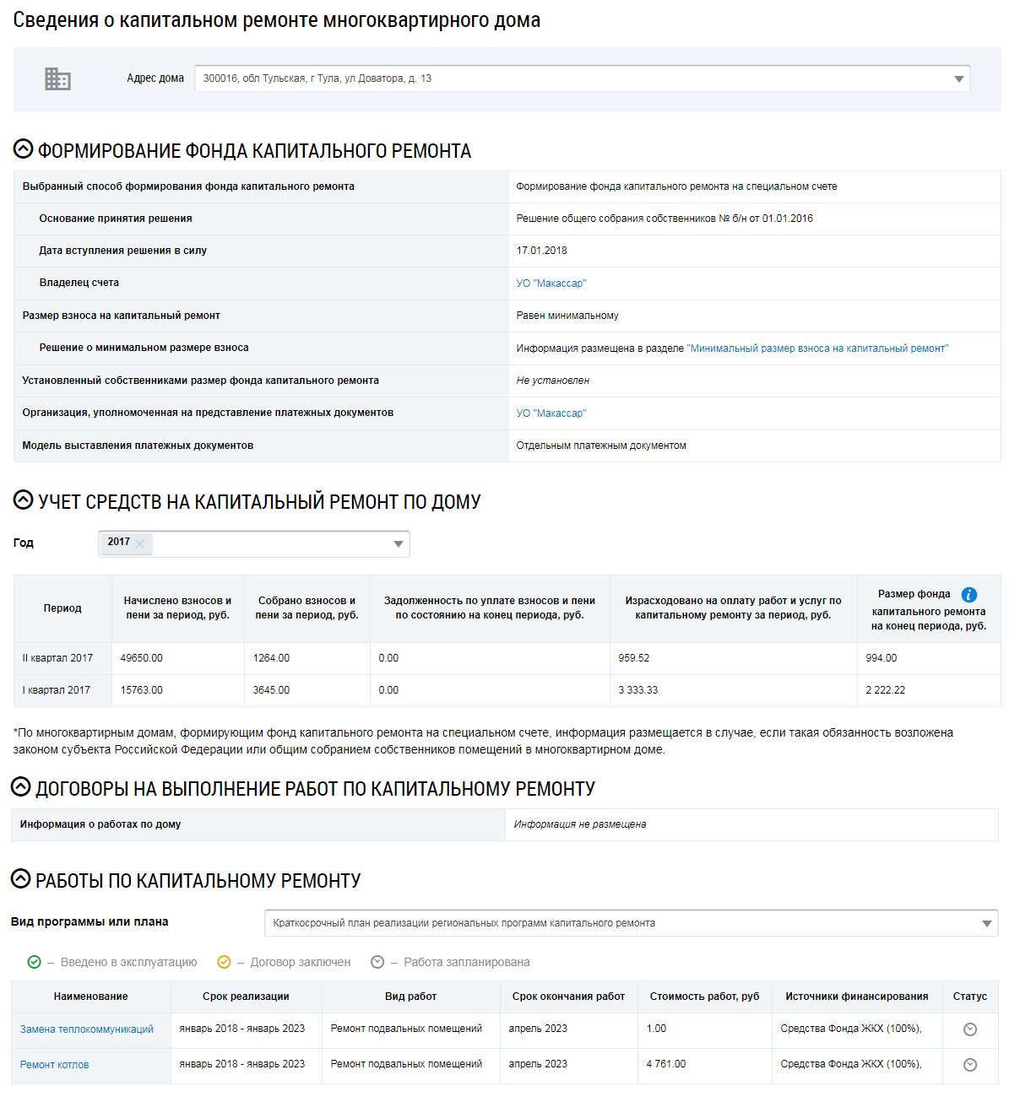Open the Год dropdown arrow

(x=399, y=544)
